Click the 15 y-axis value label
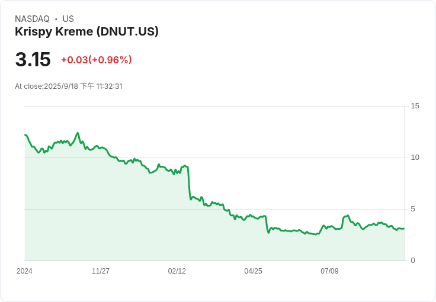 tap(415, 106)
